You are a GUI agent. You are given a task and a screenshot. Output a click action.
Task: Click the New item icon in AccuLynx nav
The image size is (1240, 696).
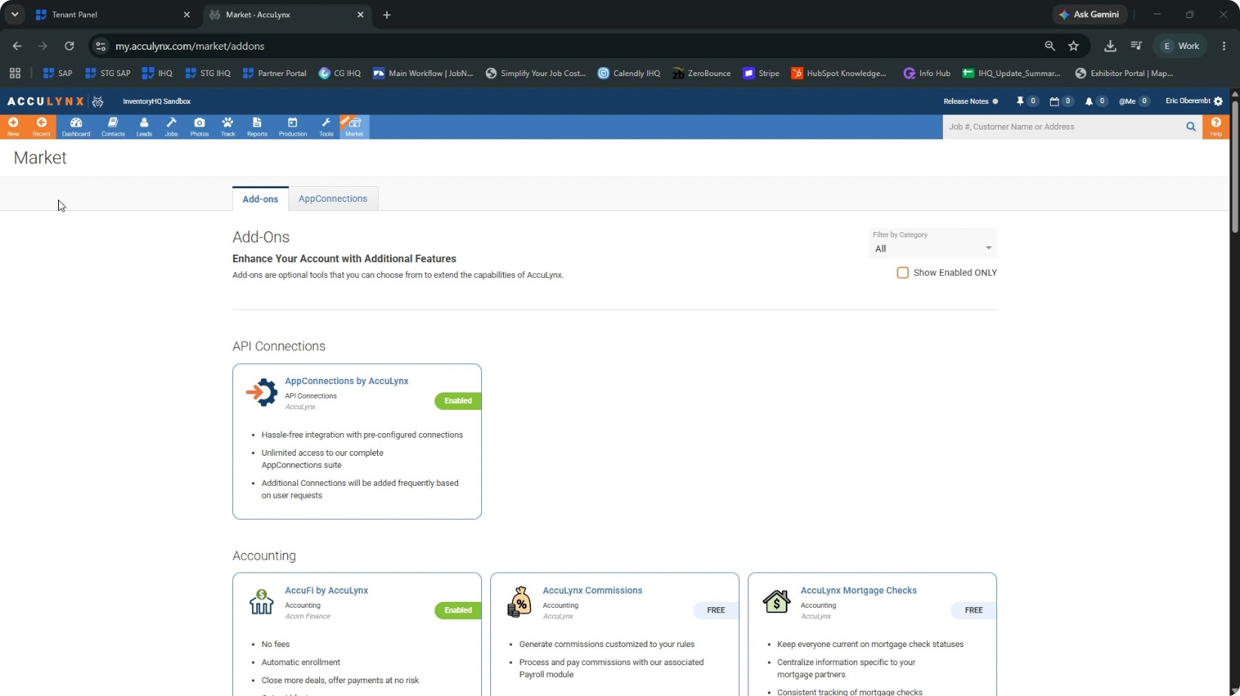(x=14, y=127)
